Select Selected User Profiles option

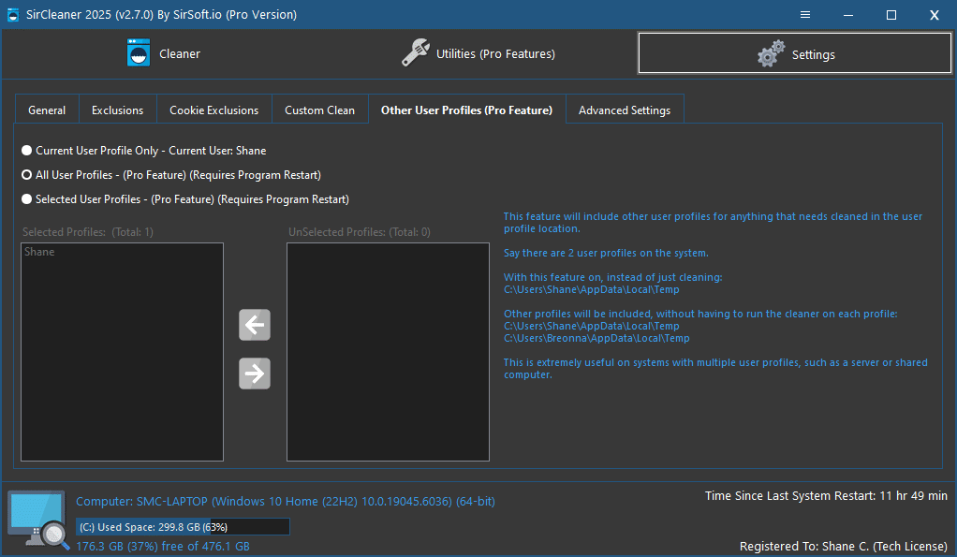point(184,199)
